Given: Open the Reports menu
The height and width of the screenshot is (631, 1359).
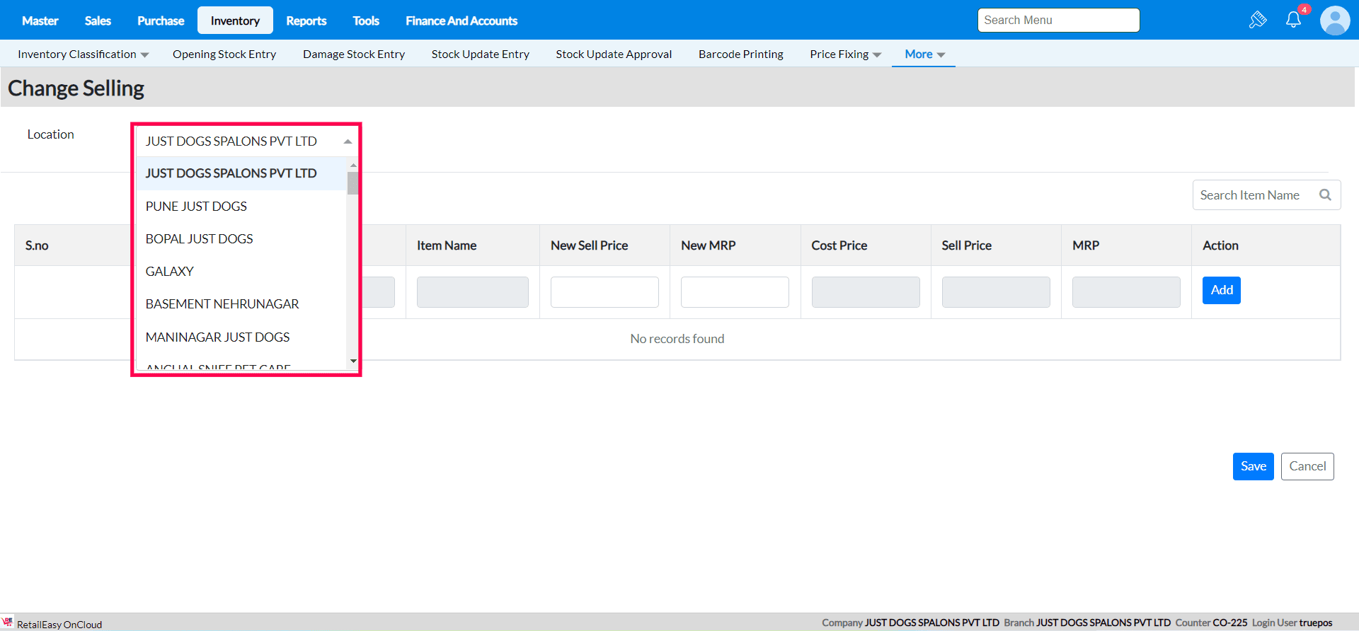Looking at the screenshot, I should point(306,21).
